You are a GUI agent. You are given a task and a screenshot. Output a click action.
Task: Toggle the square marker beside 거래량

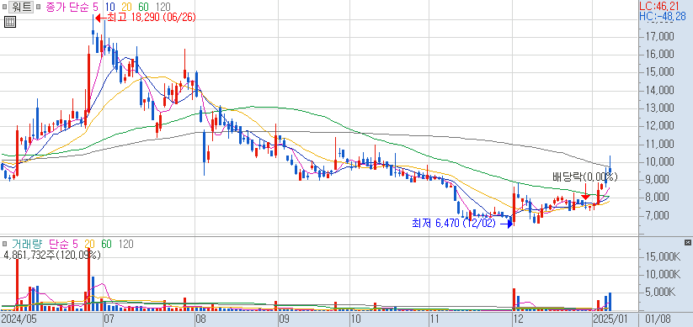tap(4, 244)
